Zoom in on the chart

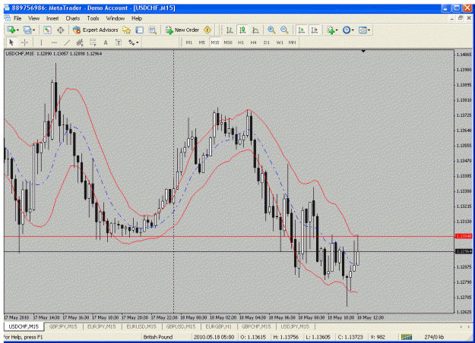click(x=271, y=30)
